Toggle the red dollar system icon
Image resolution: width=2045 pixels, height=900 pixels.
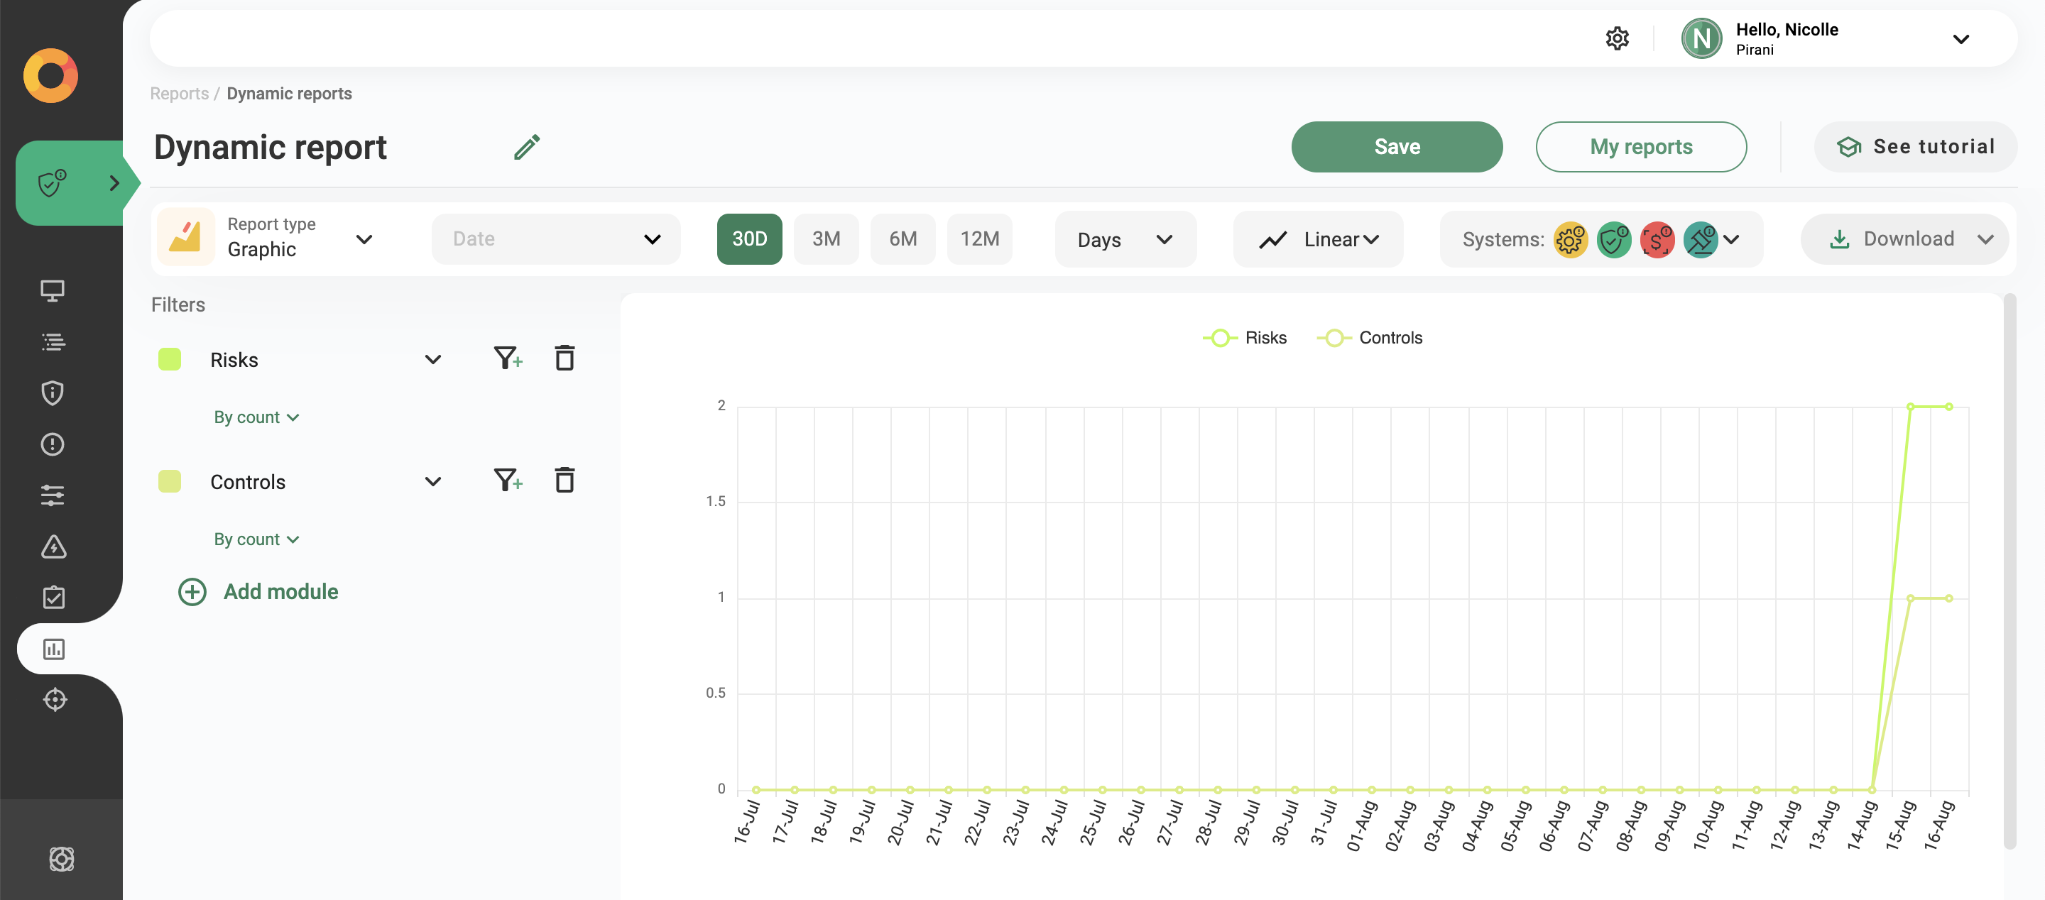point(1657,239)
